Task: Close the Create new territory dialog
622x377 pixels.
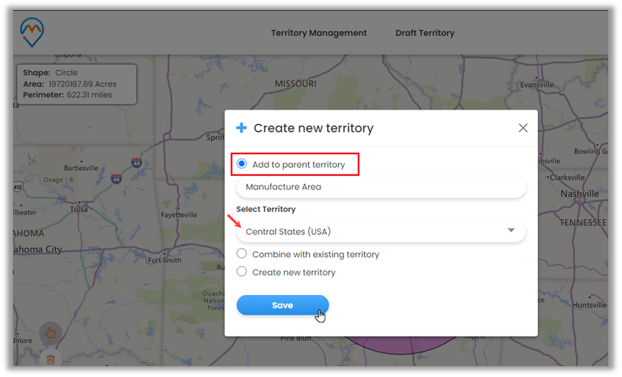Action: (523, 128)
